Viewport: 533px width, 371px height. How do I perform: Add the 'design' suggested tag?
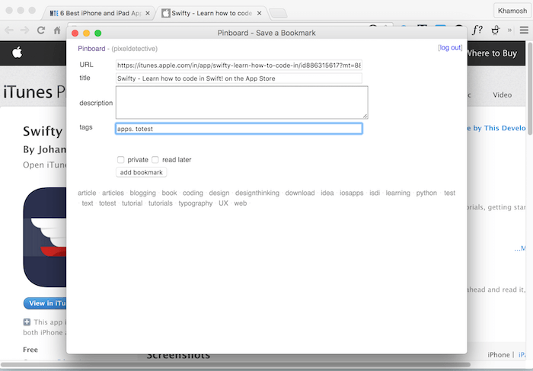click(x=219, y=193)
